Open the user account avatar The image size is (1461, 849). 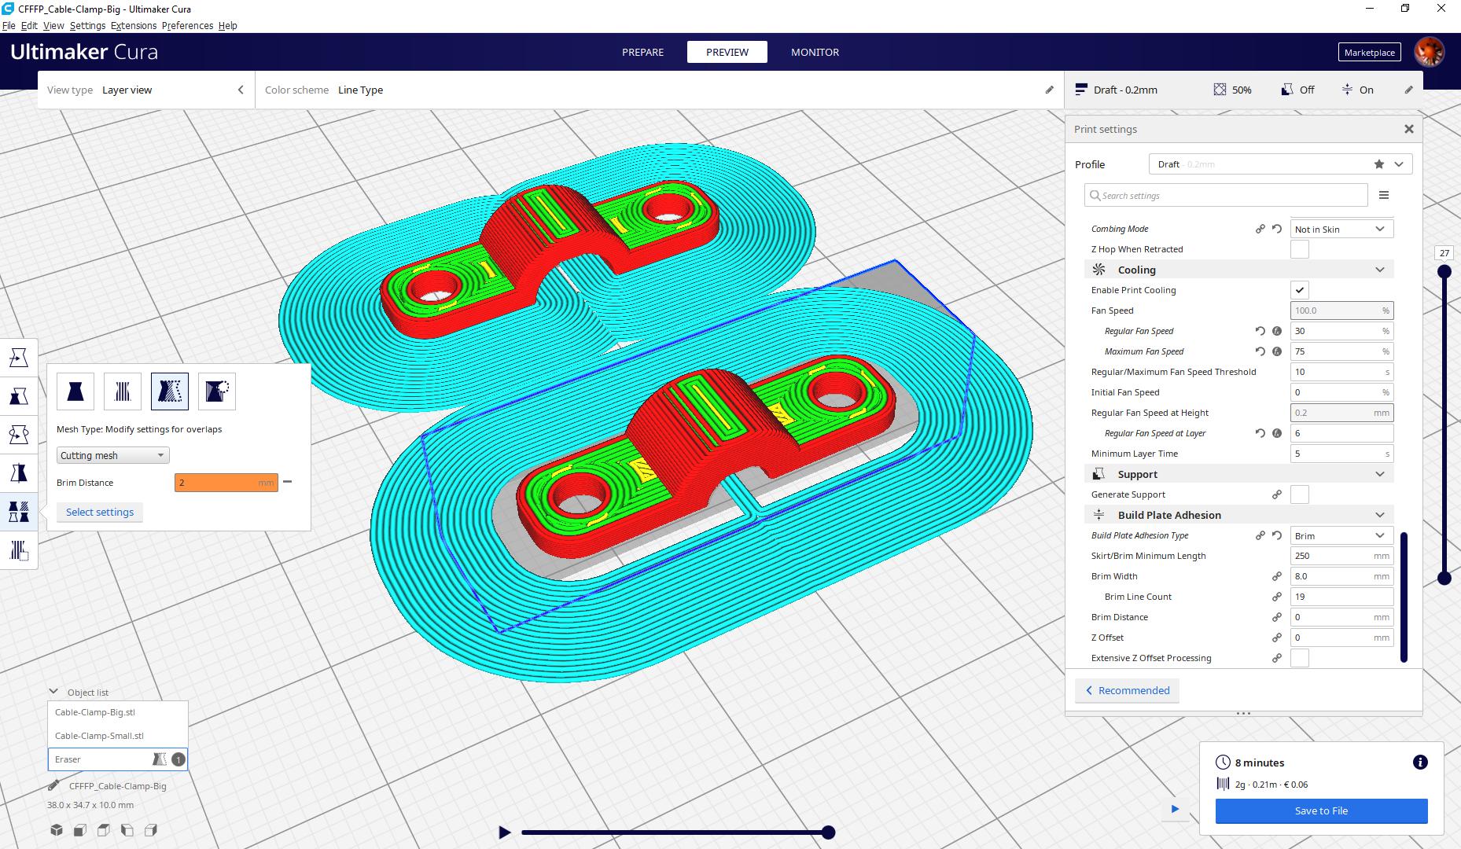(1429, 52)
